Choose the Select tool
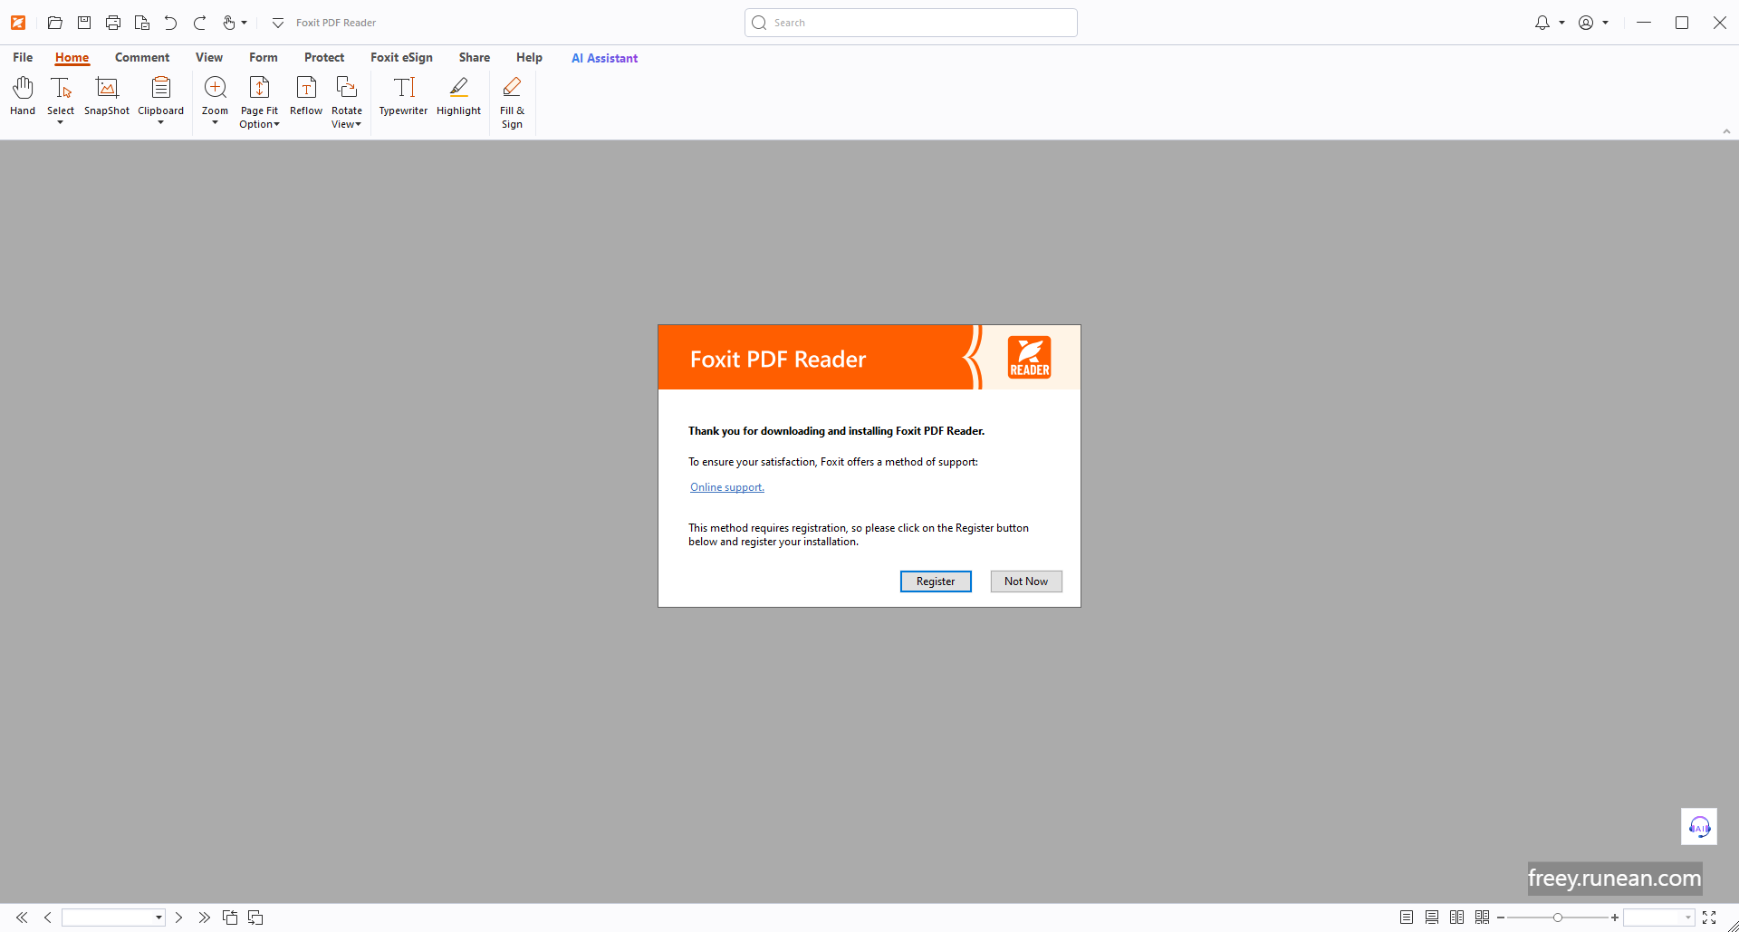1739x932 pixels. click(61, 97)
